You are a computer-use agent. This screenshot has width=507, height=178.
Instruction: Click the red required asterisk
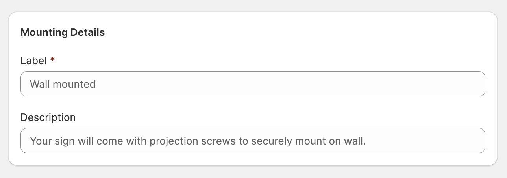click(x=52, y=60)
